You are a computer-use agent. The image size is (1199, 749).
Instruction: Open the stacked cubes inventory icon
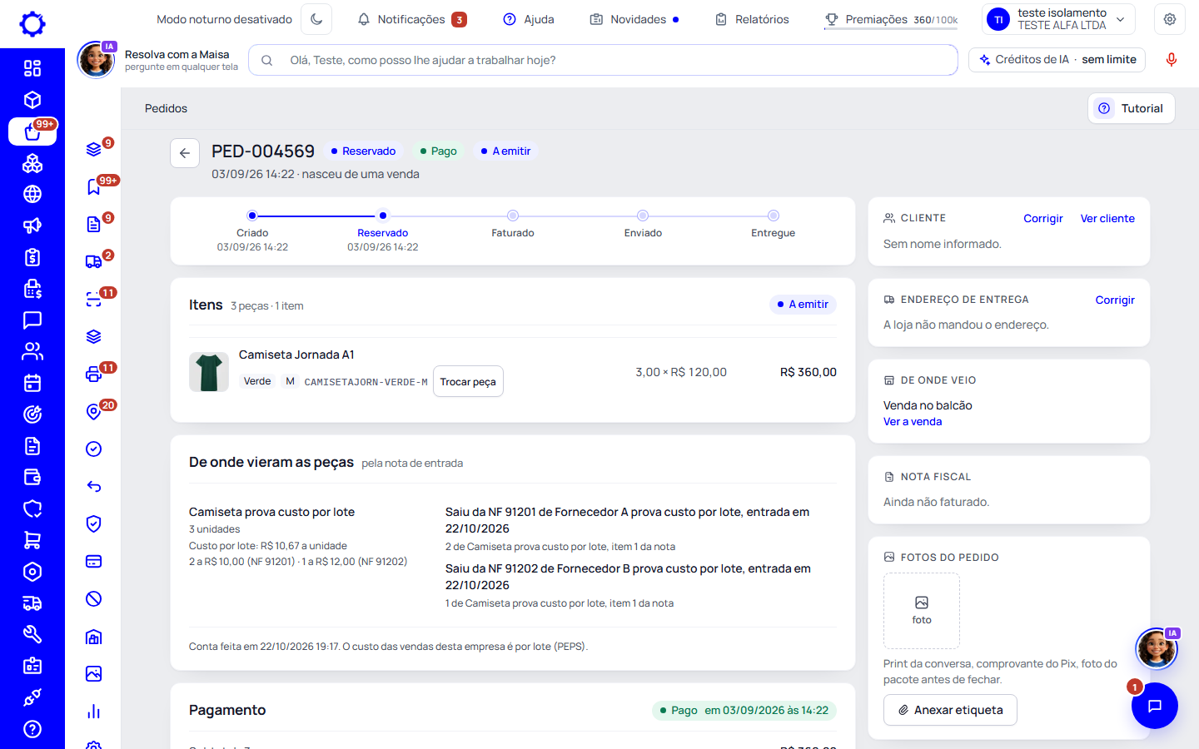(x=32, y=163)
